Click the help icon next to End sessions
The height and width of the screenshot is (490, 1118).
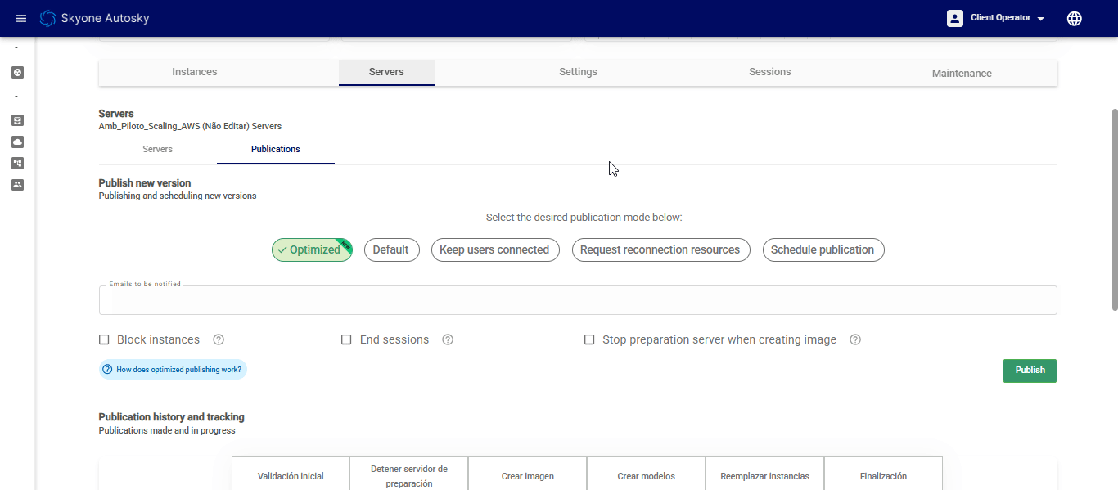point(448,339)
